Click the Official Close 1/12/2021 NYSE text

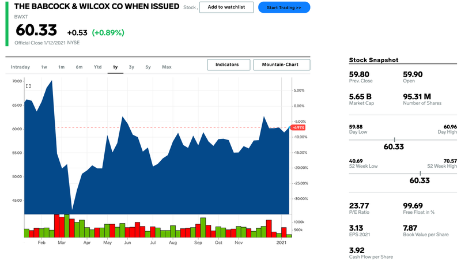point(47,43)
